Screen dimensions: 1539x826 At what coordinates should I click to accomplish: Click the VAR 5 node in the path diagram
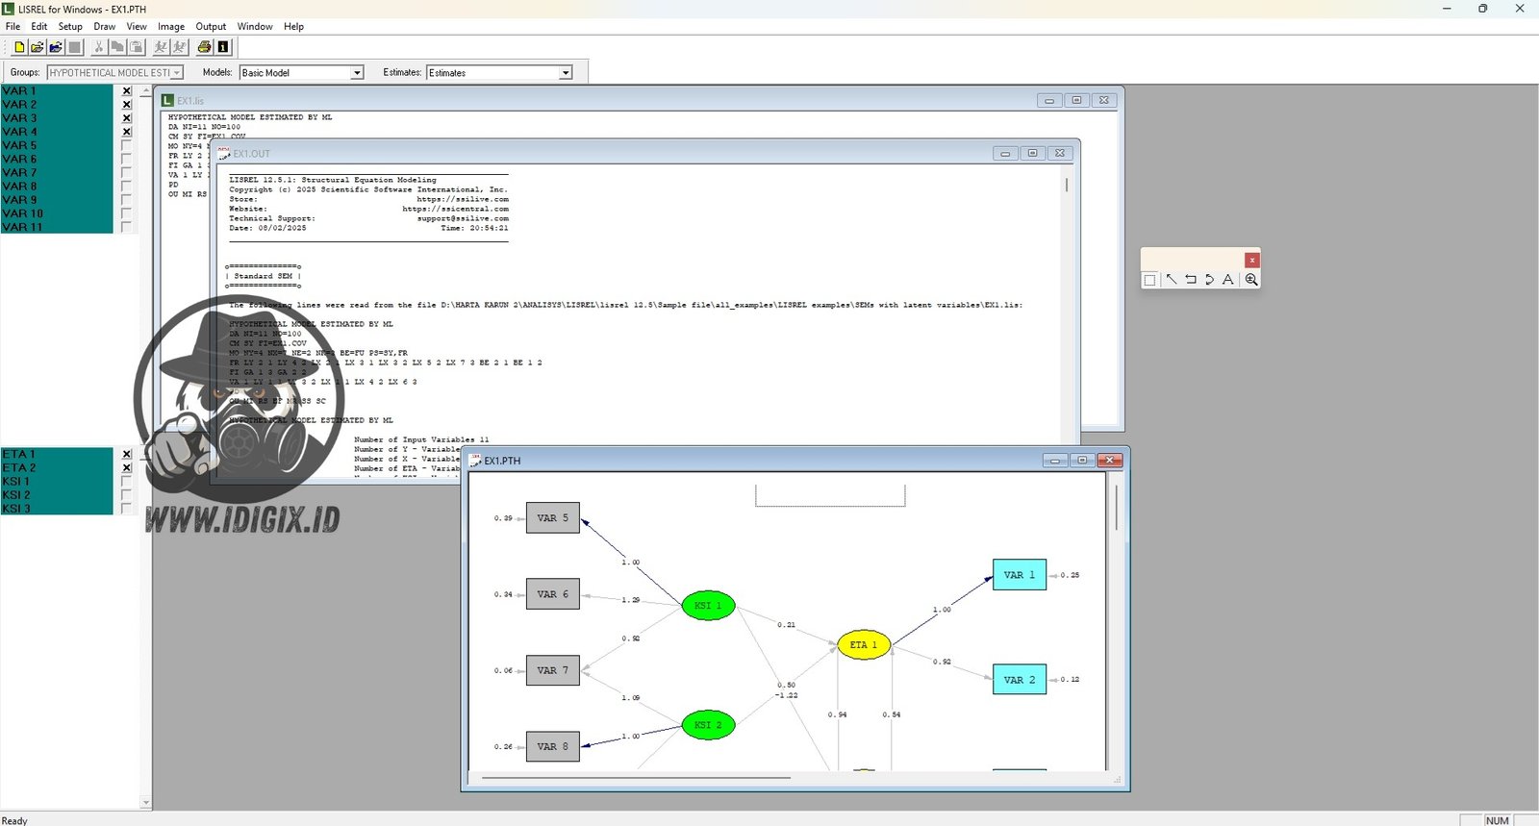[553, 518]
